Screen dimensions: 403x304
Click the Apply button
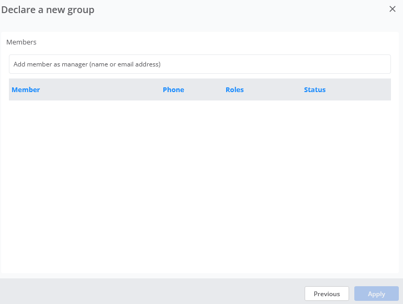376,294
